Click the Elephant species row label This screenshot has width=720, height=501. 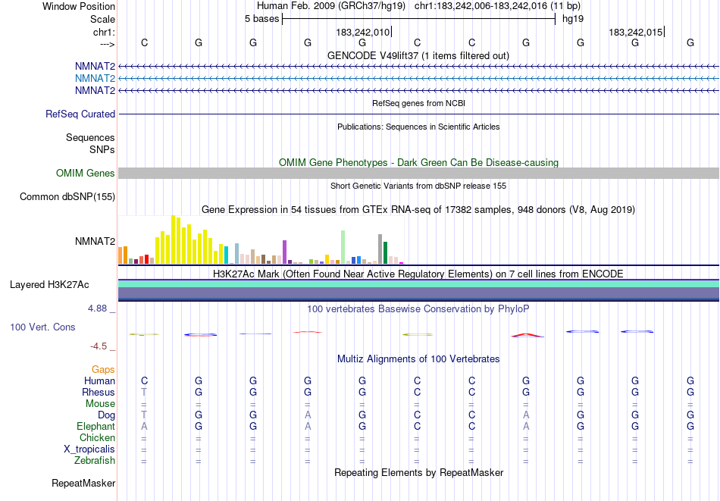pyautogui.click(x=96, y=426)
